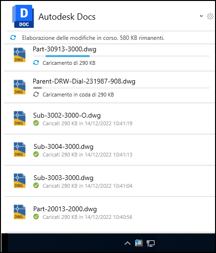
Task: Click upload progress bar of Part-30913-3000.dwg
Action: tap(121, 56)
